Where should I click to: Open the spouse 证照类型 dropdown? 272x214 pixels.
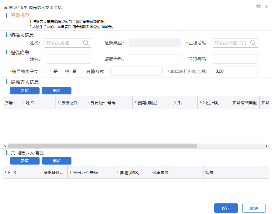155,59
